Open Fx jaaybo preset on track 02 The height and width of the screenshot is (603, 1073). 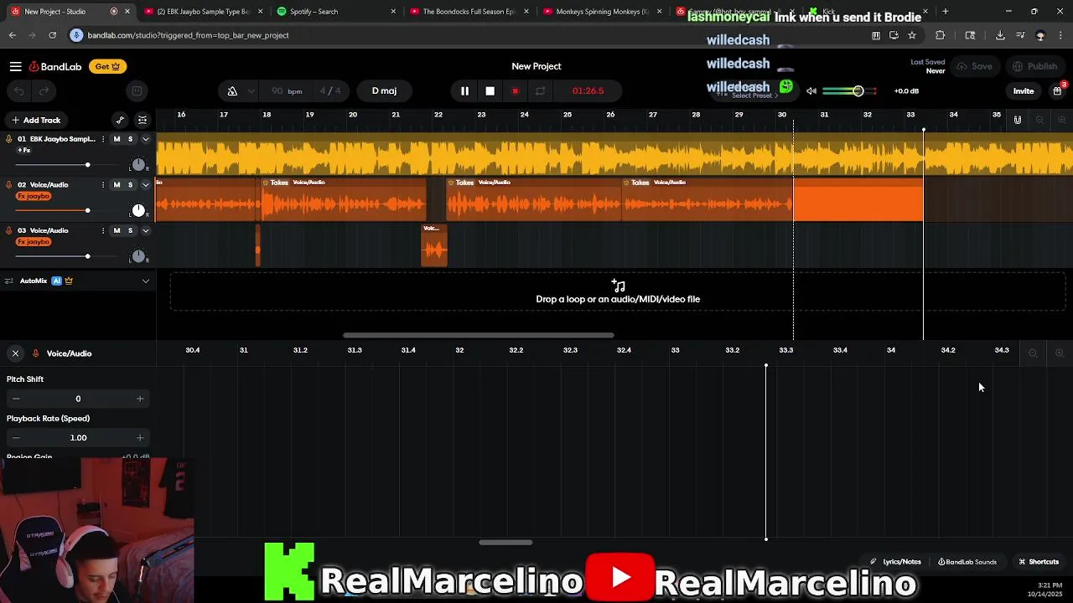tap(34, 196)
